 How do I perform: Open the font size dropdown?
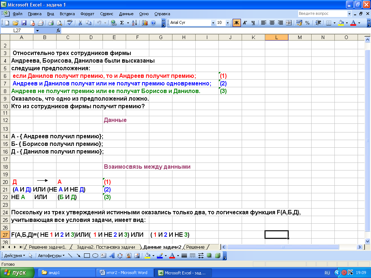click(x=228, y=23)
